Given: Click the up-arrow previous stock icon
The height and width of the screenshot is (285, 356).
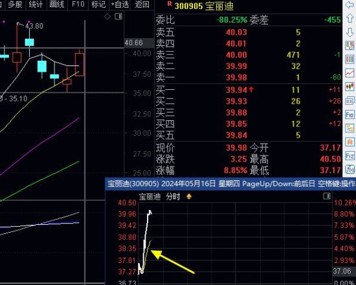Looking at the screenshot, I should tap(350, 18).
